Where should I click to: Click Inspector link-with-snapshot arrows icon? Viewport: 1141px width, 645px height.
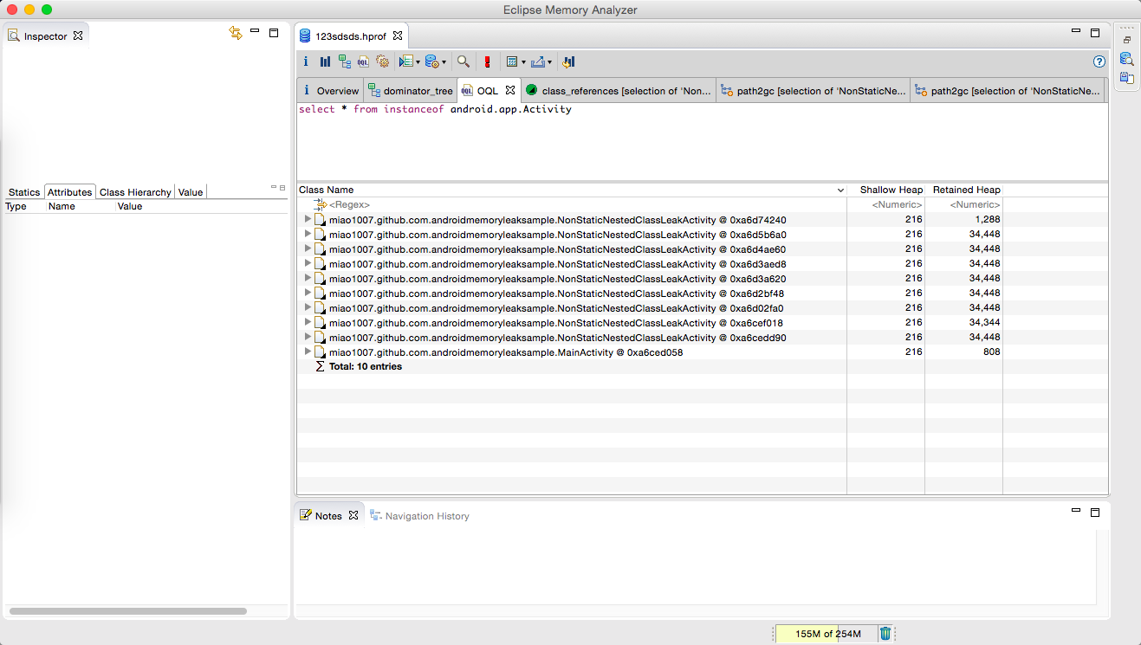click(236, 33)
